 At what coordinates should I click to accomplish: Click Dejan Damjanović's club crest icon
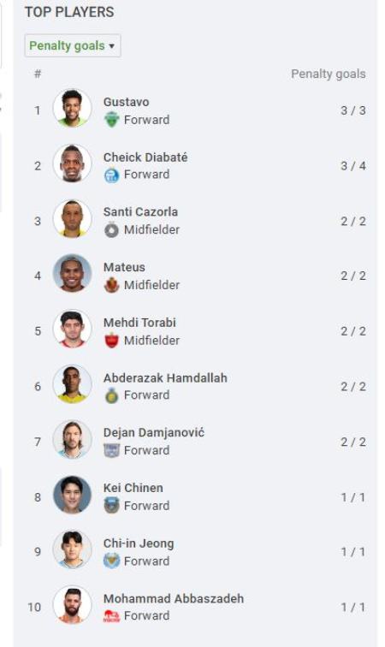point(111,450)
